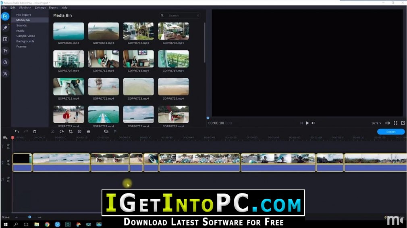Add marker with flag icon

[115, 132]
